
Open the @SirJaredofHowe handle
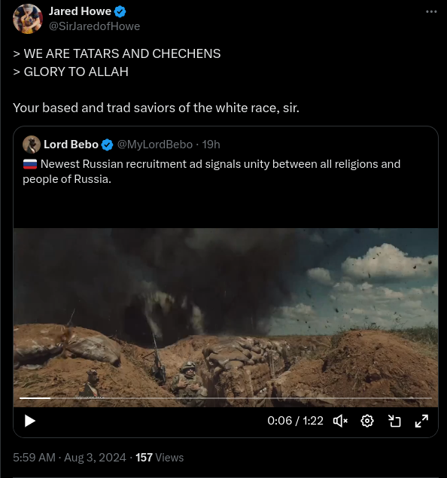95,26
